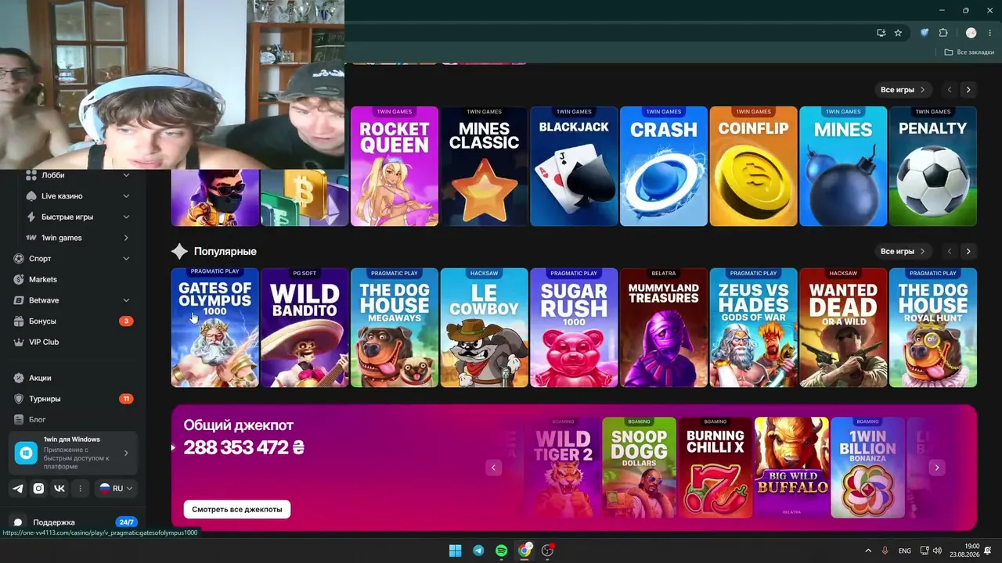Show next games in Популярные row
The width and height of the screenshot is (1002, 563).
coord(968,252)
